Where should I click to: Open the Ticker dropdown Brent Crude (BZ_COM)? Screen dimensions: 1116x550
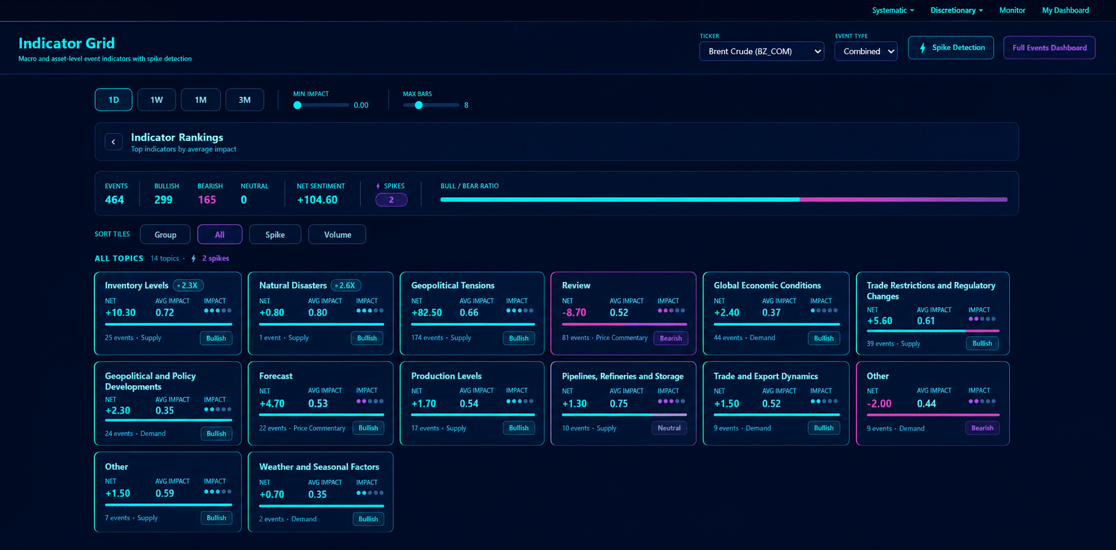tap(762, 51)
